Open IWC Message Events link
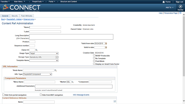Viewport: 185px width, 104px height. [x=81, y=95]
